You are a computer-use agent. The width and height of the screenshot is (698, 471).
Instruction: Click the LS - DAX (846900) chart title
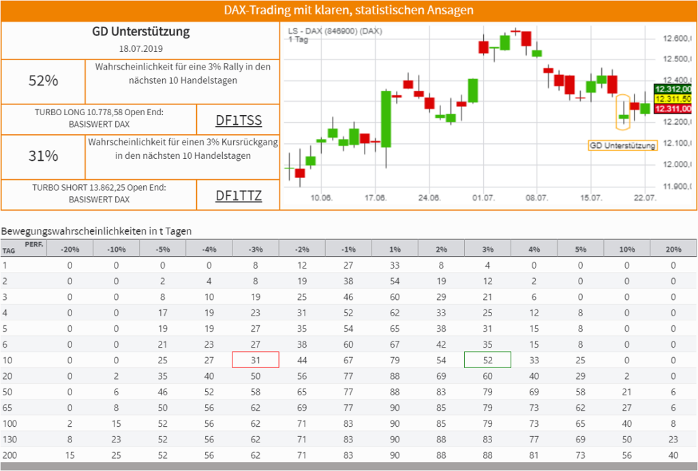pyautogui.click(x=335, y=31)
